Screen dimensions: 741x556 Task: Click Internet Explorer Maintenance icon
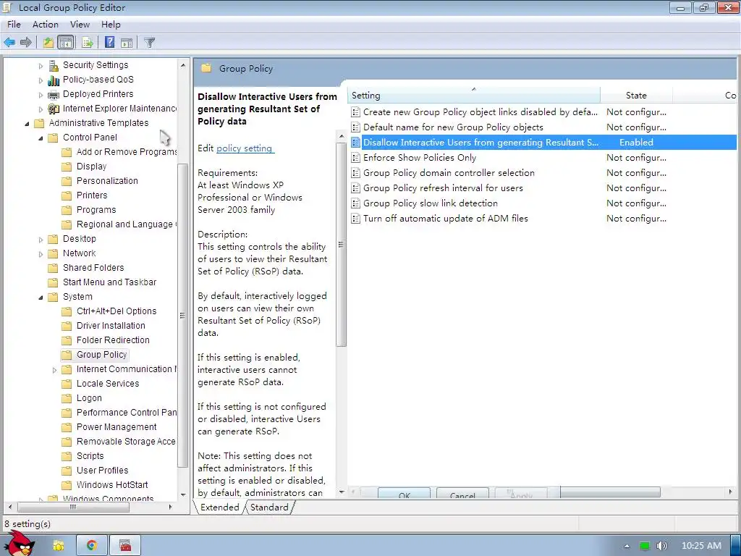(x=54, y=109)
